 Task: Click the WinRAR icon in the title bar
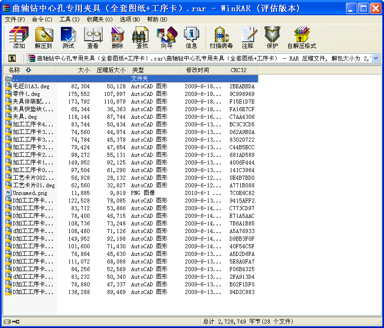[x=6, y=9]
